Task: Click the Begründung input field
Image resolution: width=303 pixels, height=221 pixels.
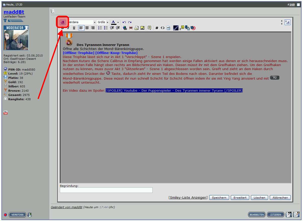Action: [x=106, y=190]
